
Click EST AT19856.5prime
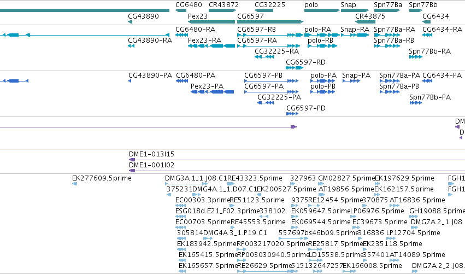[x=346, y=189]
